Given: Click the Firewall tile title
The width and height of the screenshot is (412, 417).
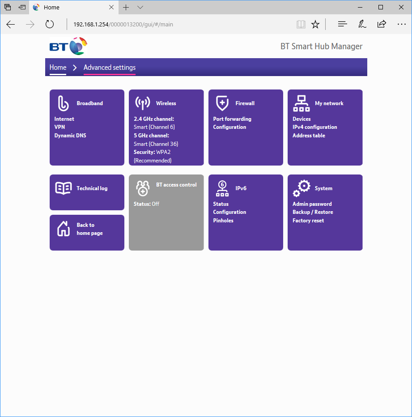Looking at the screenshot, I should pyautogui.click(x=245, y=103).
